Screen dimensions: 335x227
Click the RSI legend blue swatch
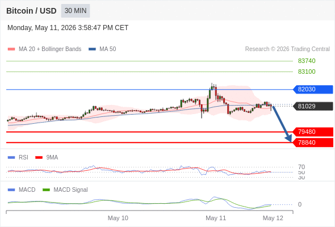point(11,158)
